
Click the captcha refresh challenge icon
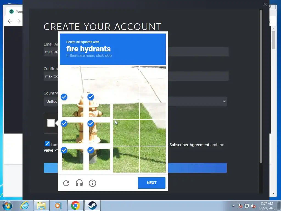point(66,183)
